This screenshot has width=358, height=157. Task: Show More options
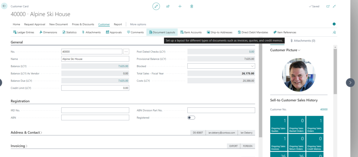pos(138,24)
